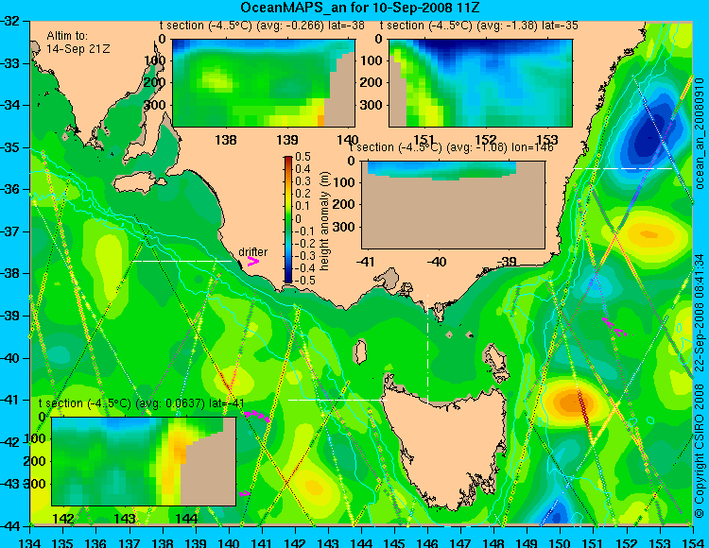Select the 'Altim to: 14-Sep 21Z' label
The width and height of the screenshot is (709, 548).
[x=78, y=42]
